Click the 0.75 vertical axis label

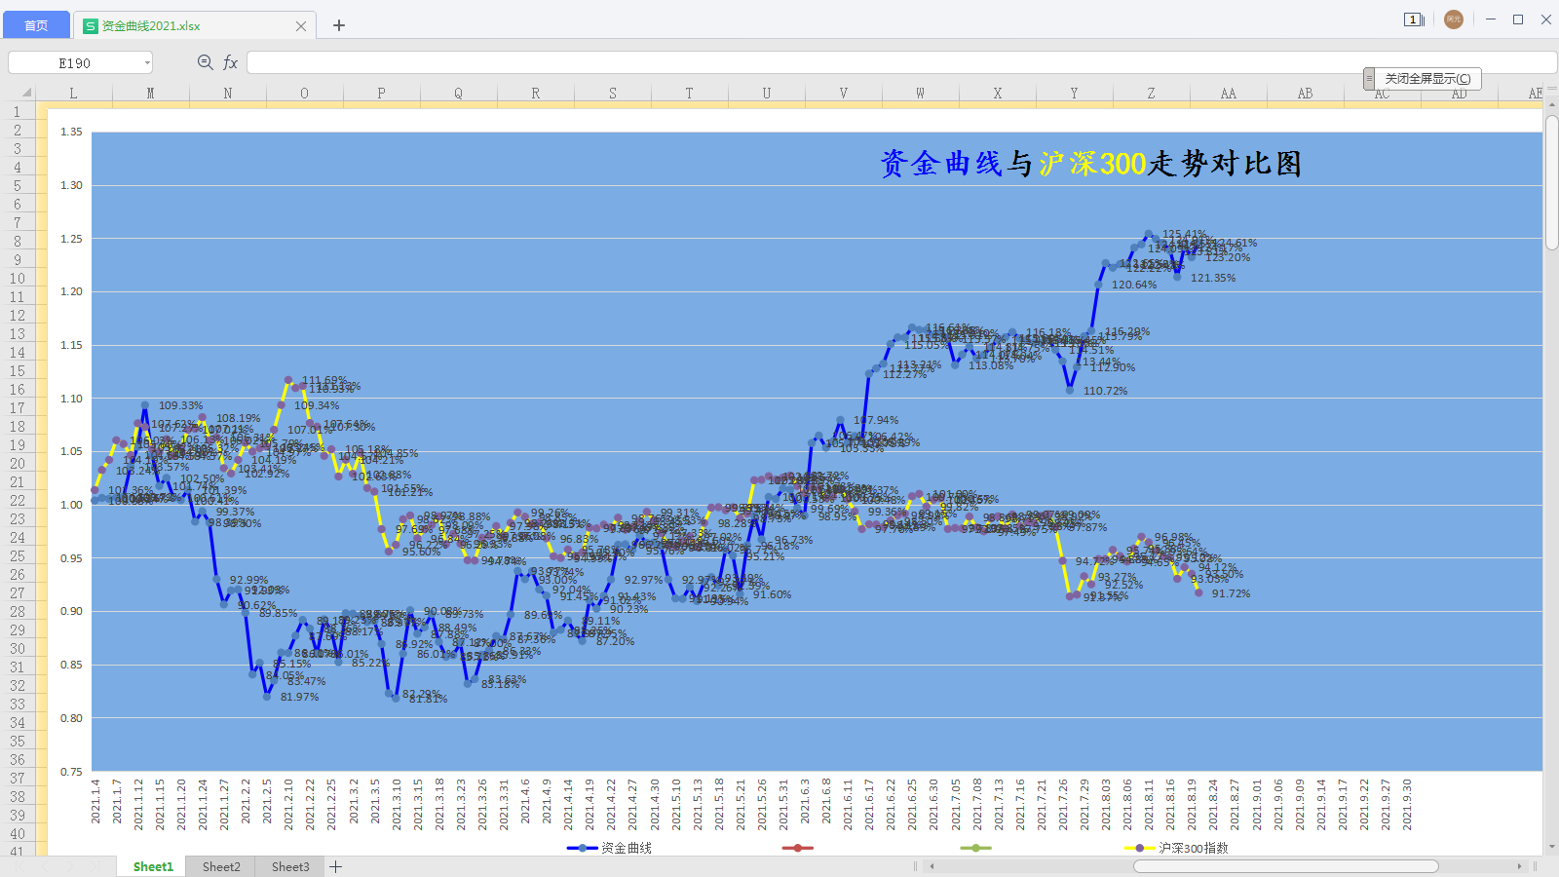[71, 772]
